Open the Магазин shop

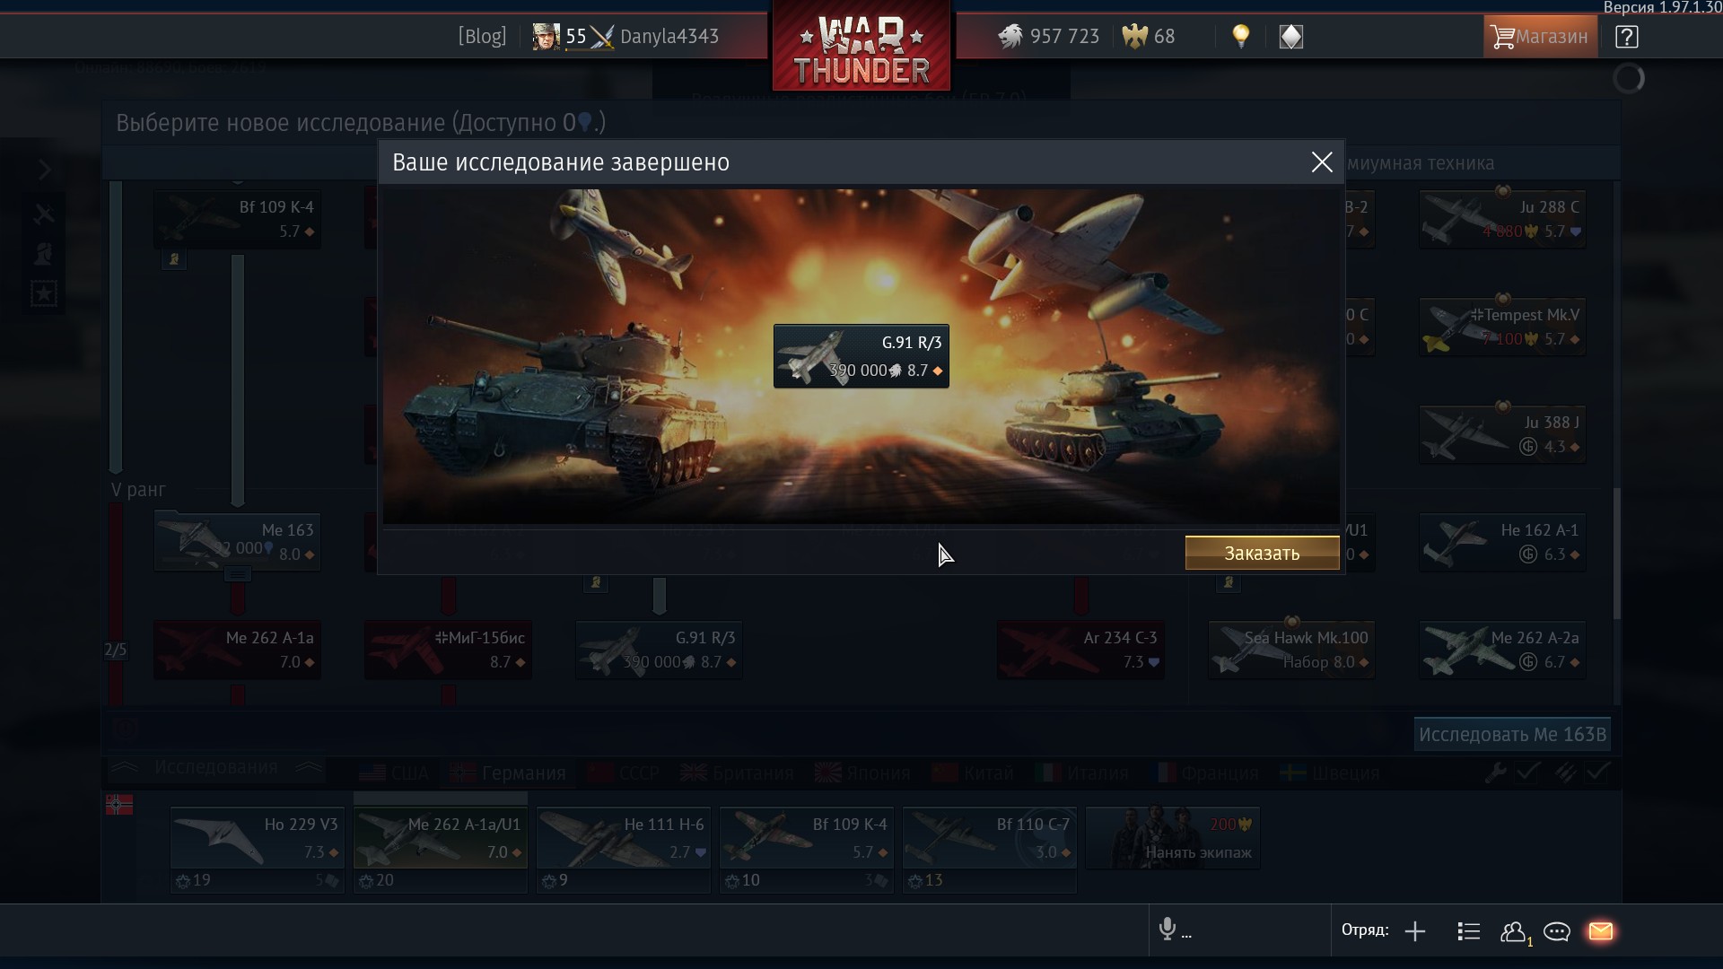[x=1540, y=37]
